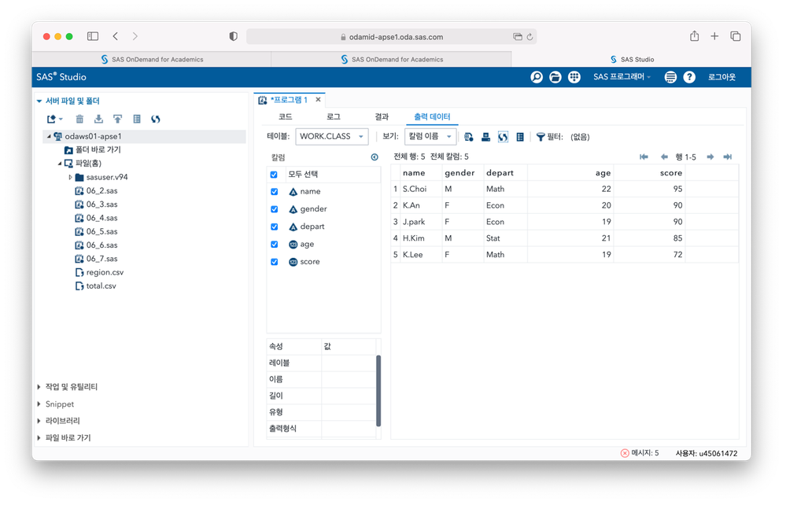Expand the Snippet section
The image size is (786, 505).
click(x=39, y=404)
